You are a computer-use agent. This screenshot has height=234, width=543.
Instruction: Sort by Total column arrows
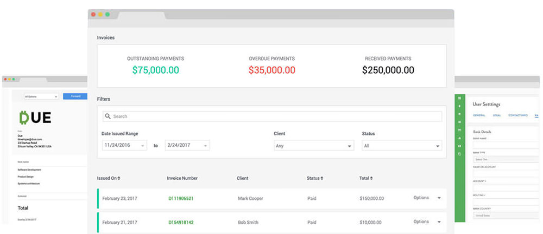tap(371, 178)
